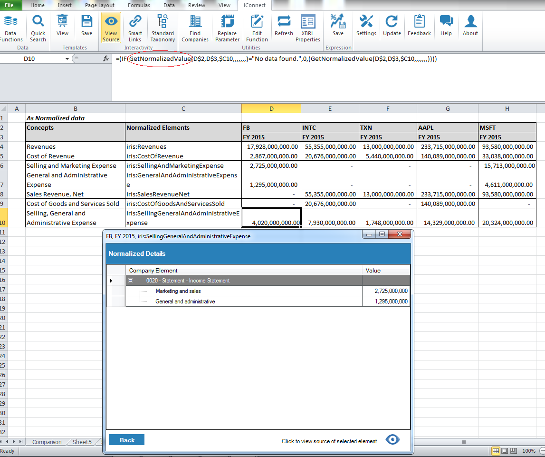
Task: Click the insert function fx icon
Action: coord(106,59)
